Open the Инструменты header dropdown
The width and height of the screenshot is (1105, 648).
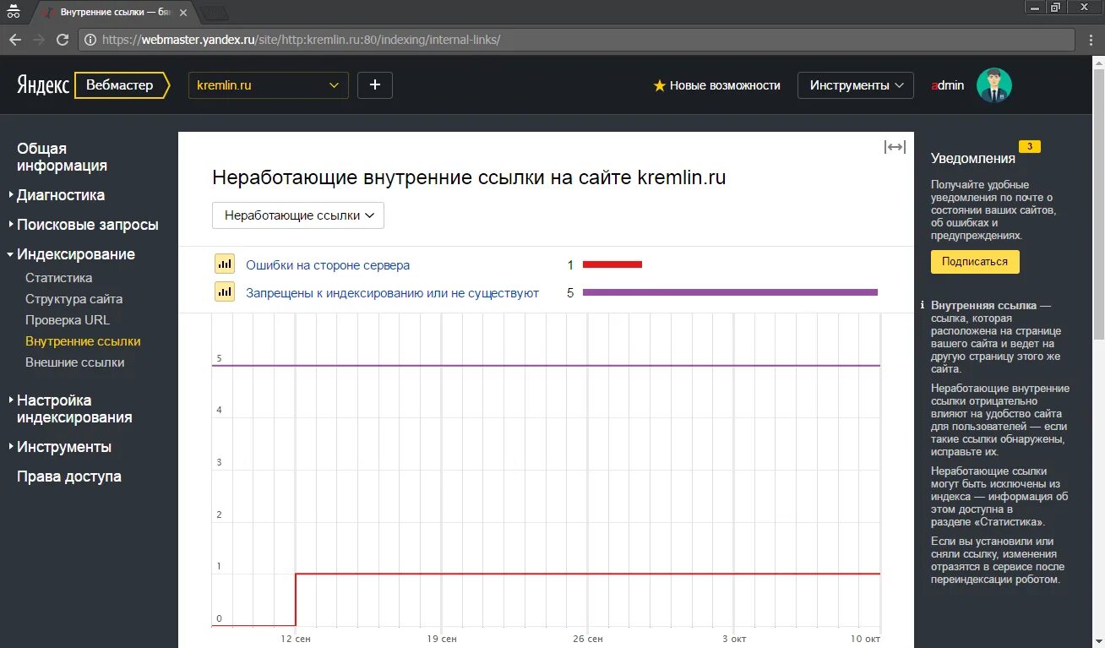point(856,85)
